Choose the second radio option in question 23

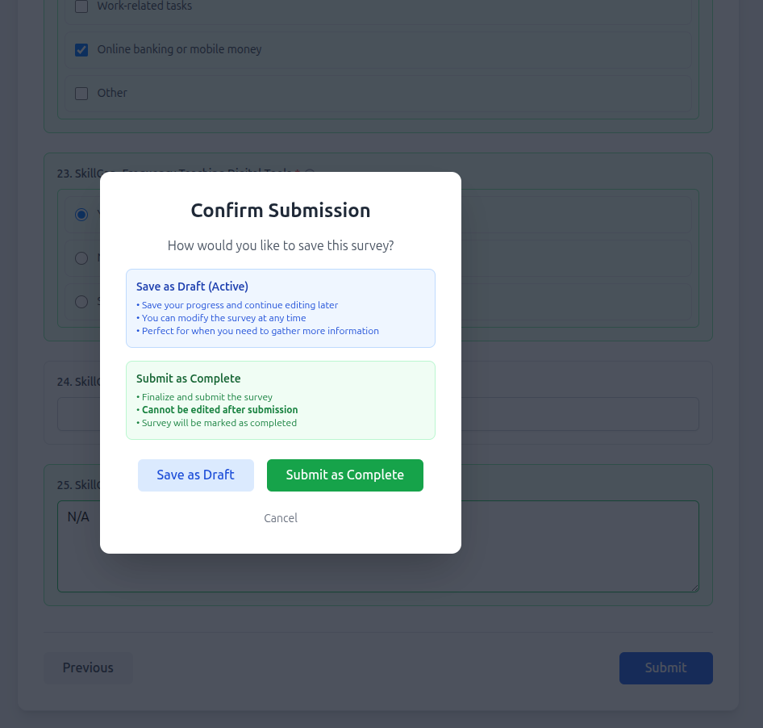pos(81,258)
